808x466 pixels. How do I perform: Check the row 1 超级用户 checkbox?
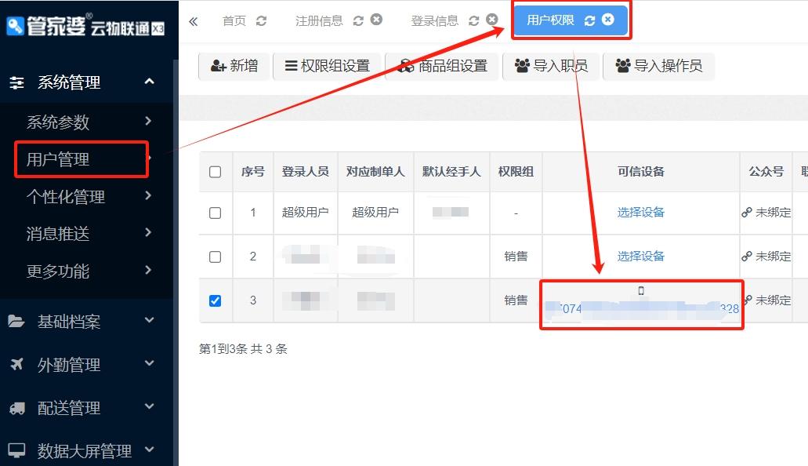pos(216,213)
